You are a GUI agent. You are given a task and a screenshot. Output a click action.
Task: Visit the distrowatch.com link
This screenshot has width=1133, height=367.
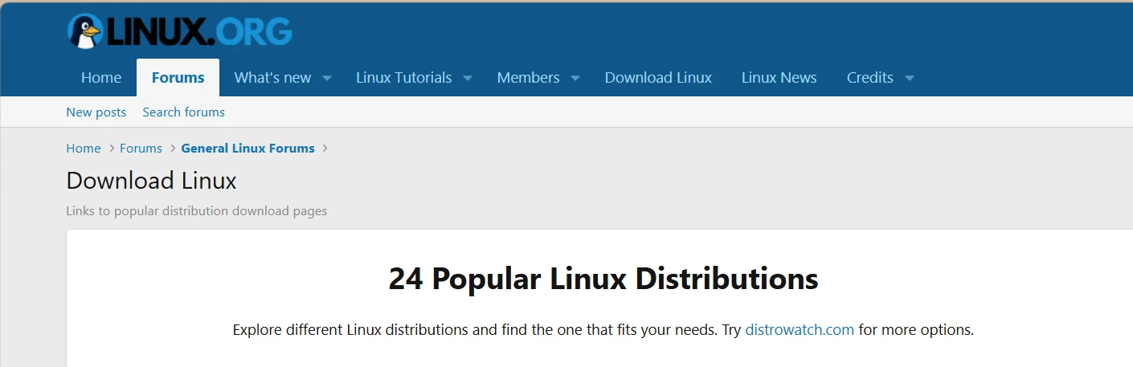click(800, 330)
